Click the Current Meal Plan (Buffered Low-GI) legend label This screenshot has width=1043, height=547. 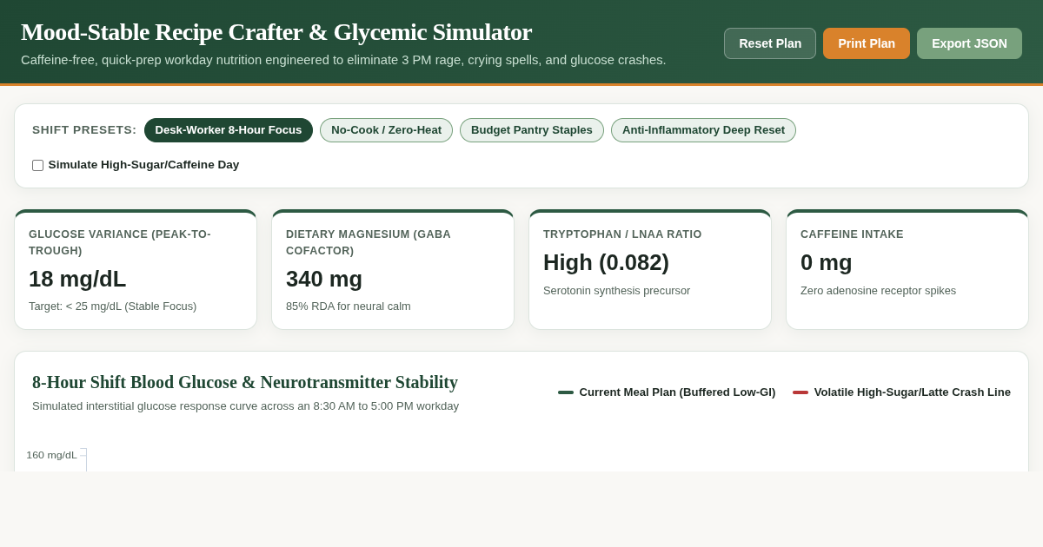677,392
